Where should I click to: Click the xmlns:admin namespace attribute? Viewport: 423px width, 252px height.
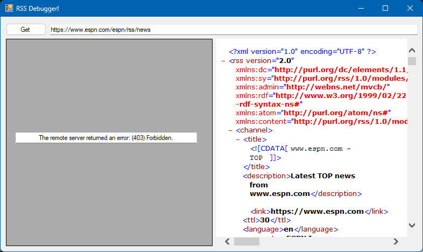click(x=313, y=87)
